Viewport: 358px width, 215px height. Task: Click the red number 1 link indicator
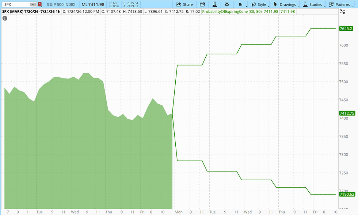40,4
